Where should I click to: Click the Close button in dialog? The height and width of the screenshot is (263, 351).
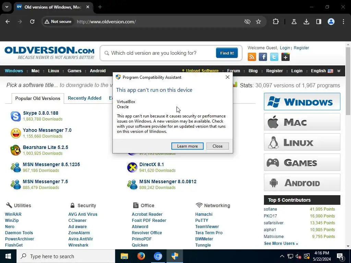217,146
